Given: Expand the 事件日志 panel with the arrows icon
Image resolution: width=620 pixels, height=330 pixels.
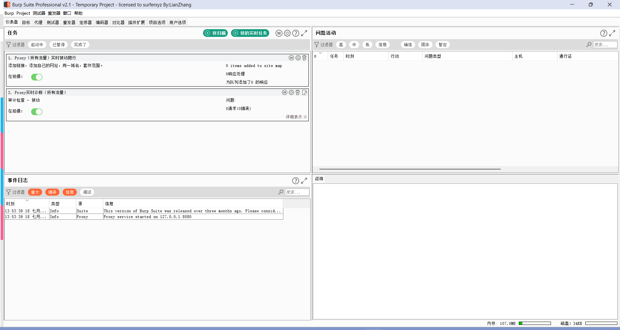Looking at the screenshot, I should (304, 181).
